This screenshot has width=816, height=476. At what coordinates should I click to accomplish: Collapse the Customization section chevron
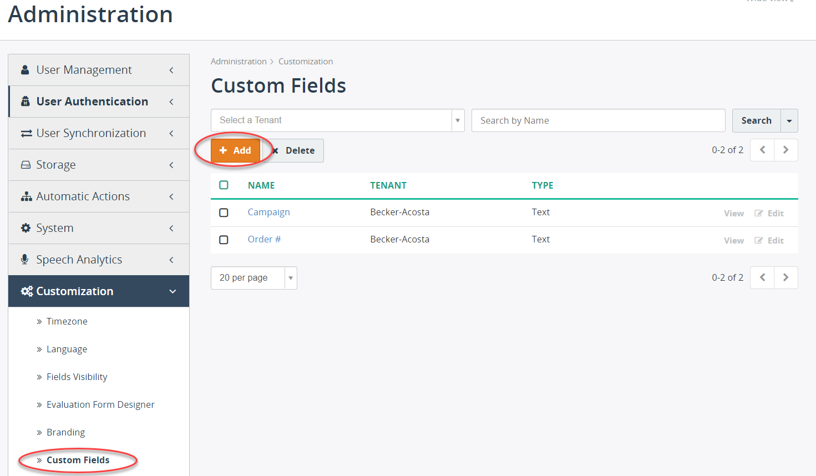(x=173, y=291)
